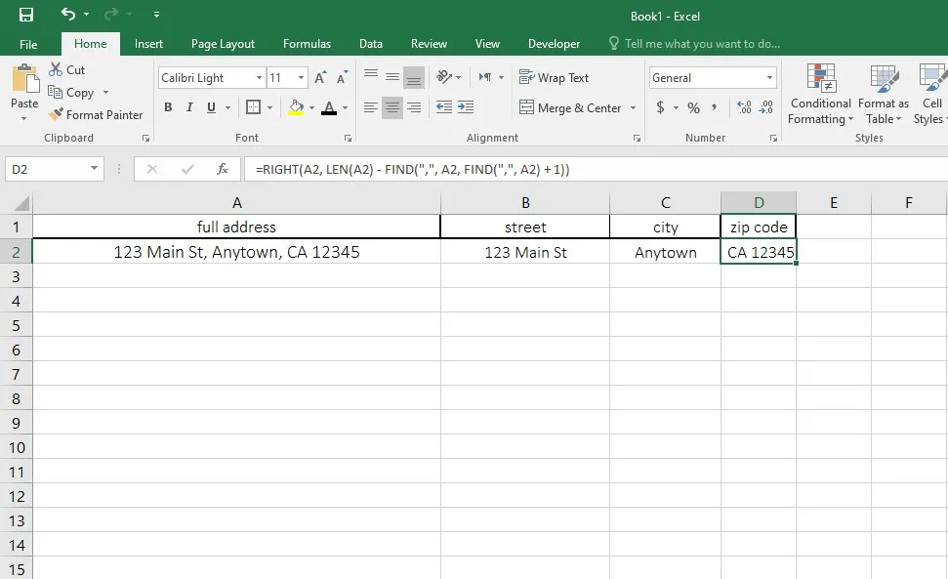
Task: Open the File tab
Action: (x=27, y=44)
